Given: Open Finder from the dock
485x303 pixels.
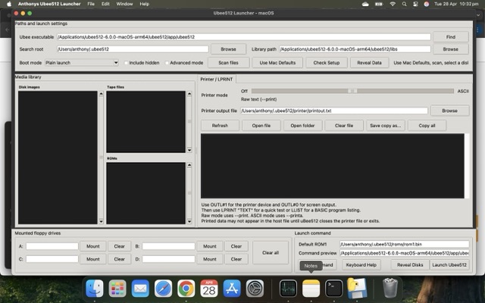Looking at the screenshot, I should tap(95, 289).
